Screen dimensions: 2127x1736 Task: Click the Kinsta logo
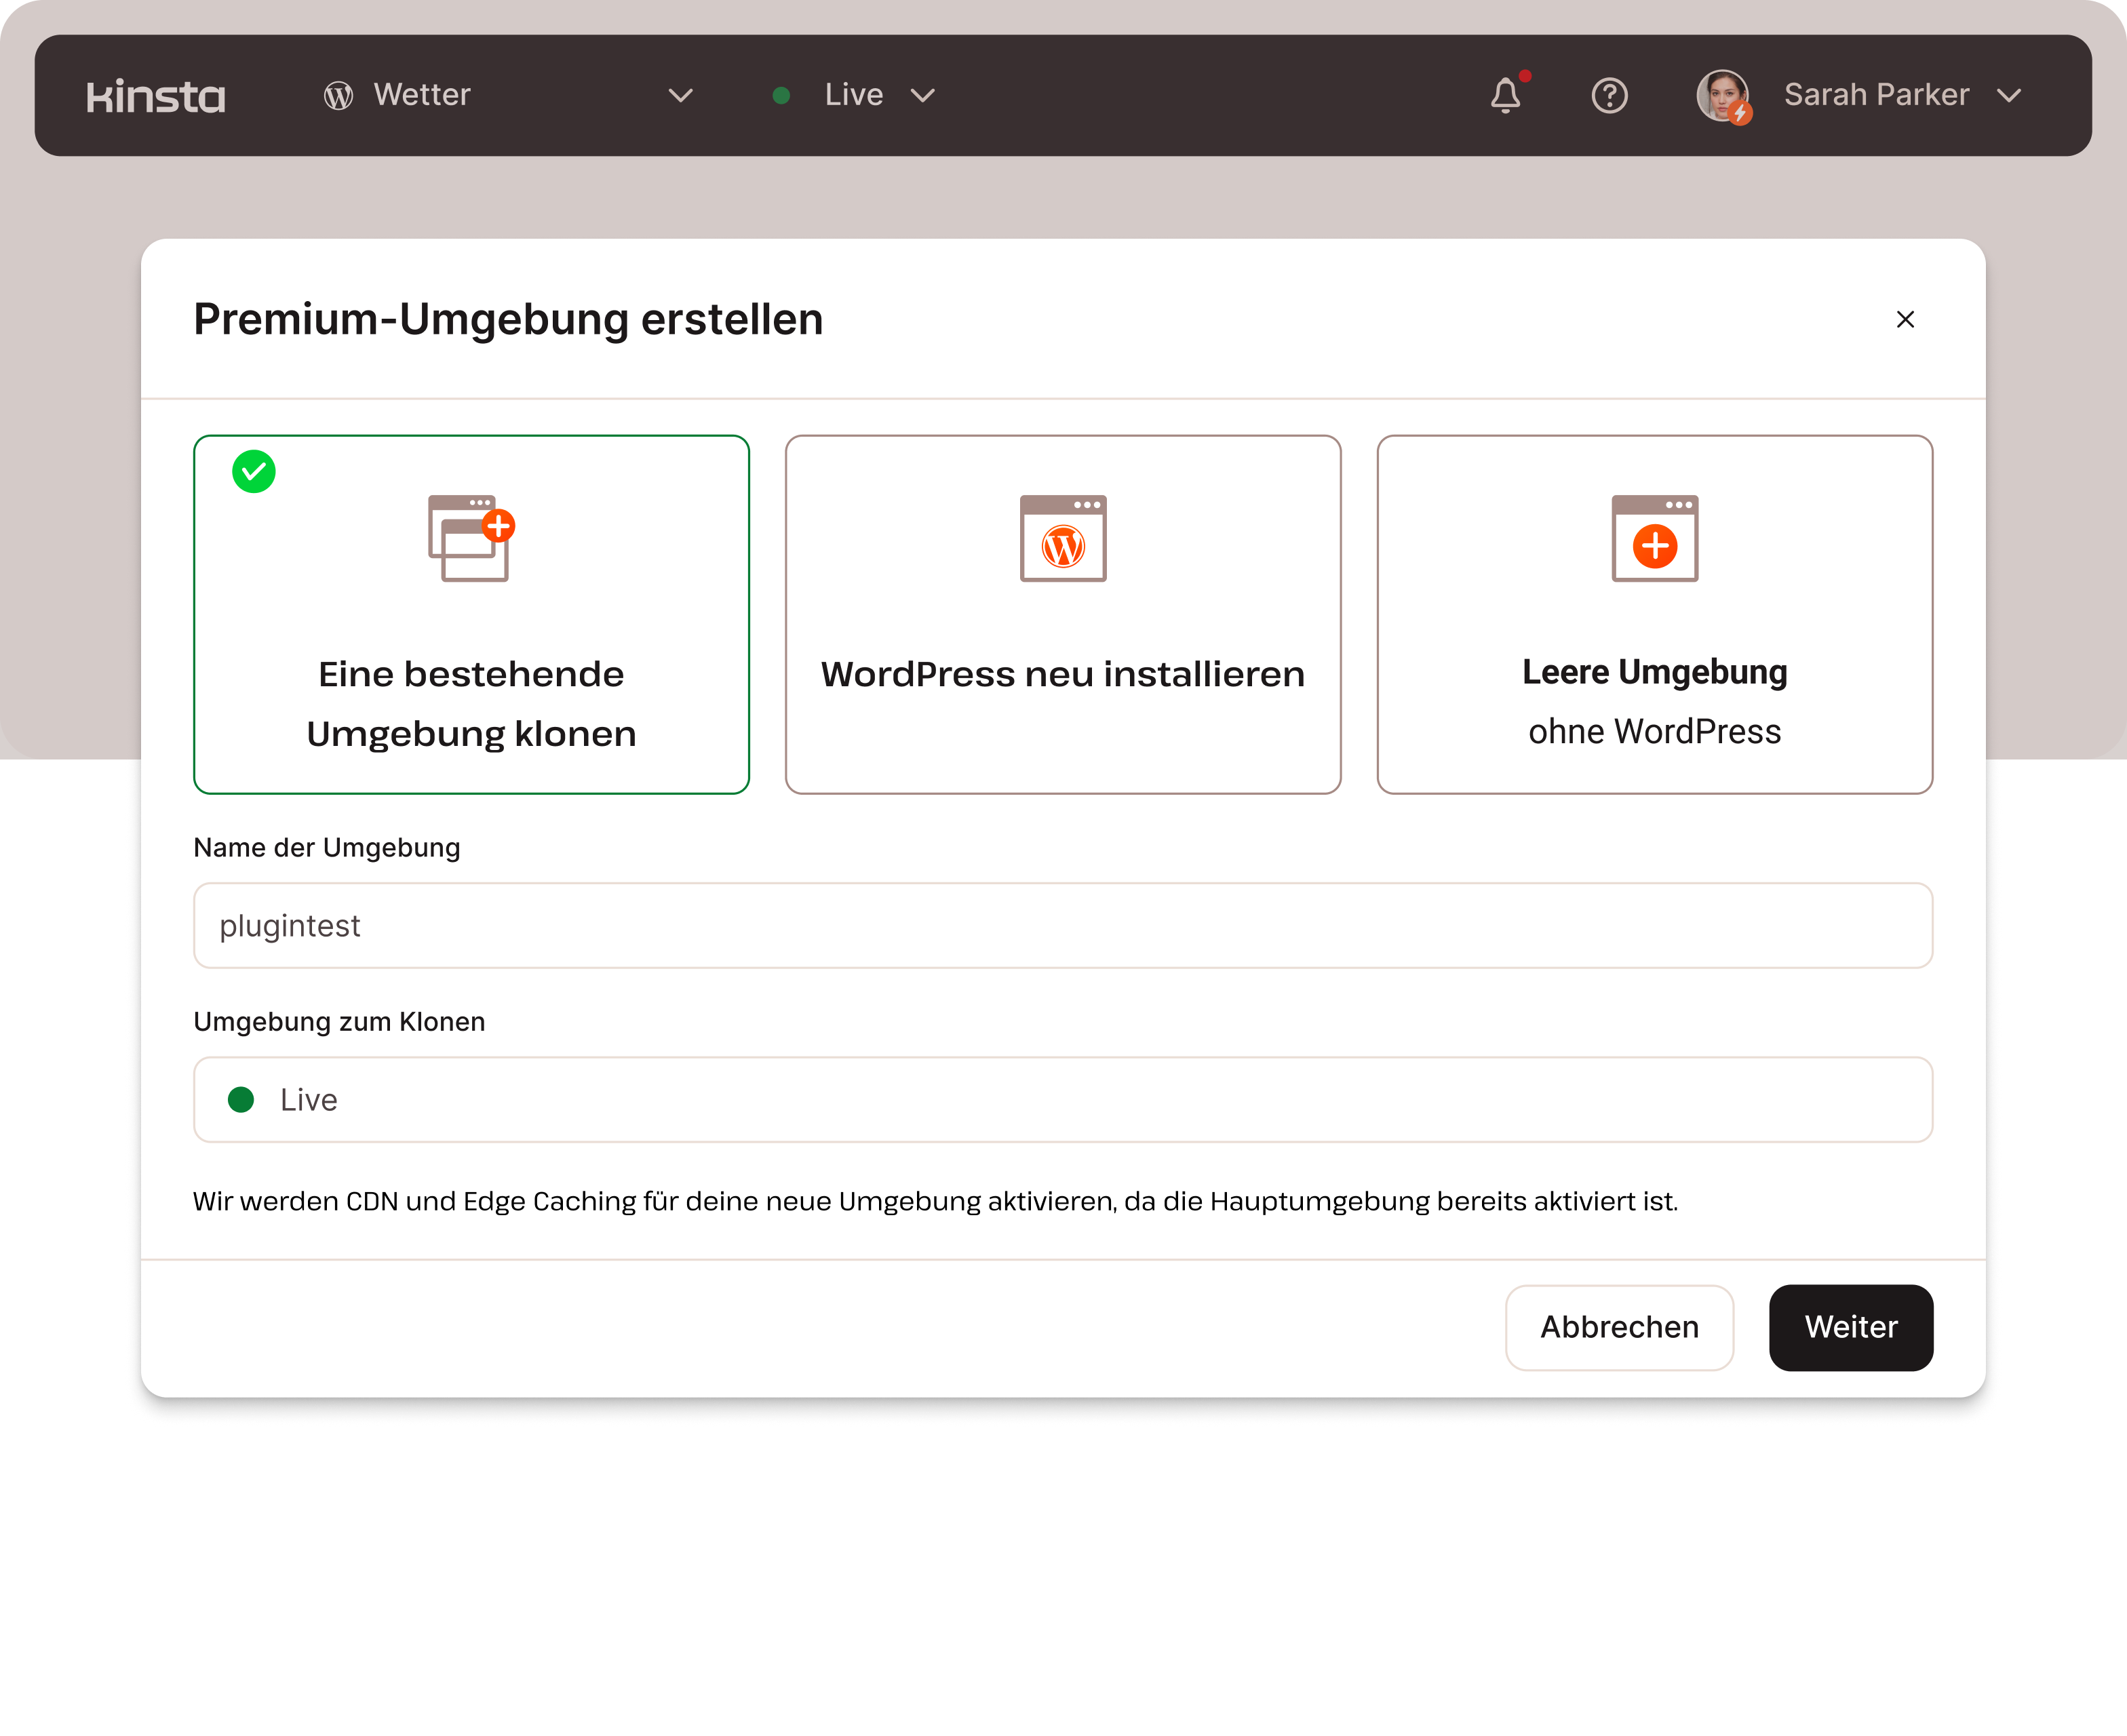click(x=156, y=96)
